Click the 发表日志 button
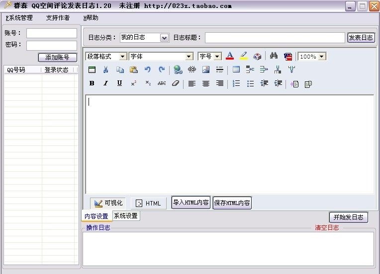Viewport: 380px width, 274px height. [361, 38]
